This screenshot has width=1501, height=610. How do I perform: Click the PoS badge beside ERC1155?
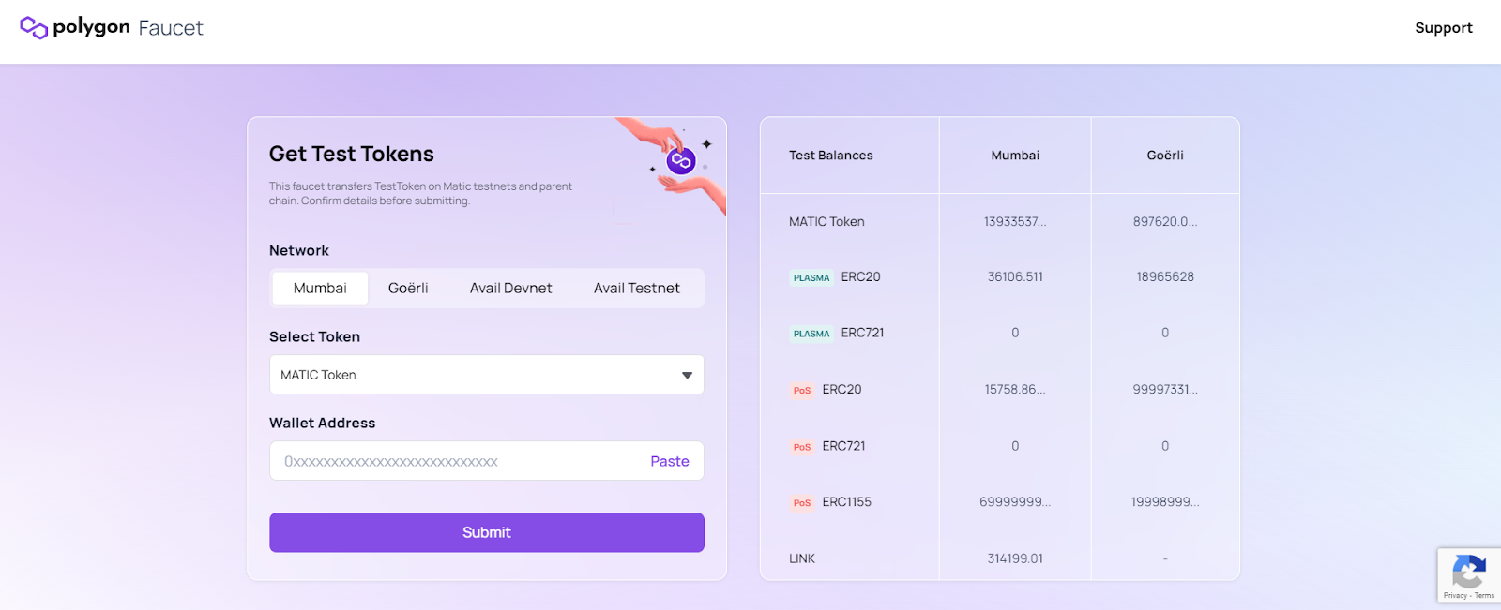(x=802, y=503)
